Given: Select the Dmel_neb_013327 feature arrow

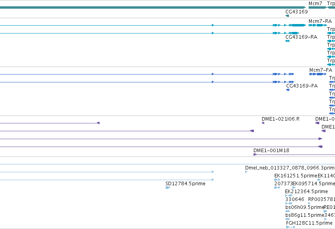Looking at the screenshot, I should [x=246, y=172].
